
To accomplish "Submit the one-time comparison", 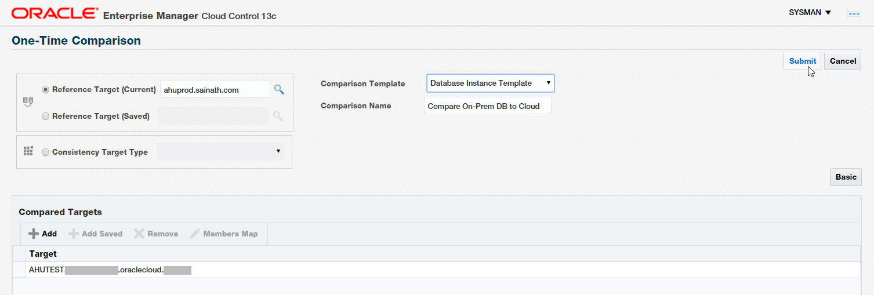I will pos(802,61).
